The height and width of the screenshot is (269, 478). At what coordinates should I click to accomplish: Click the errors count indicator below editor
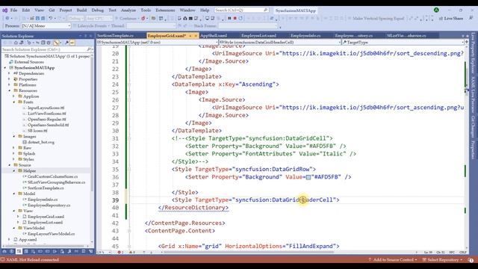point(121,253)
